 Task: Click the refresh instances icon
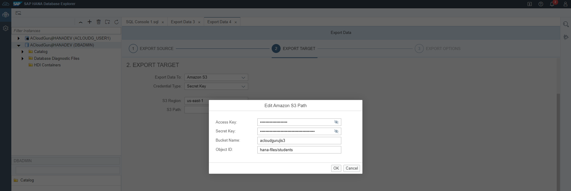[116, 22]
